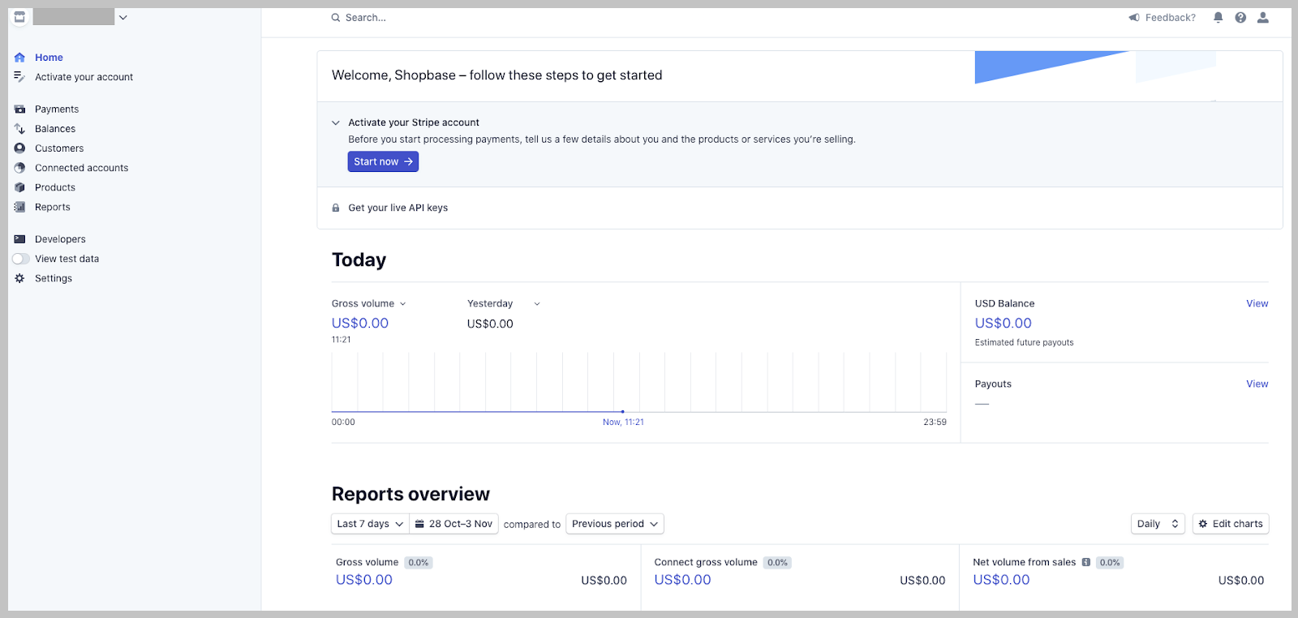Click the Payments icon in sidebar

(19, 109)
